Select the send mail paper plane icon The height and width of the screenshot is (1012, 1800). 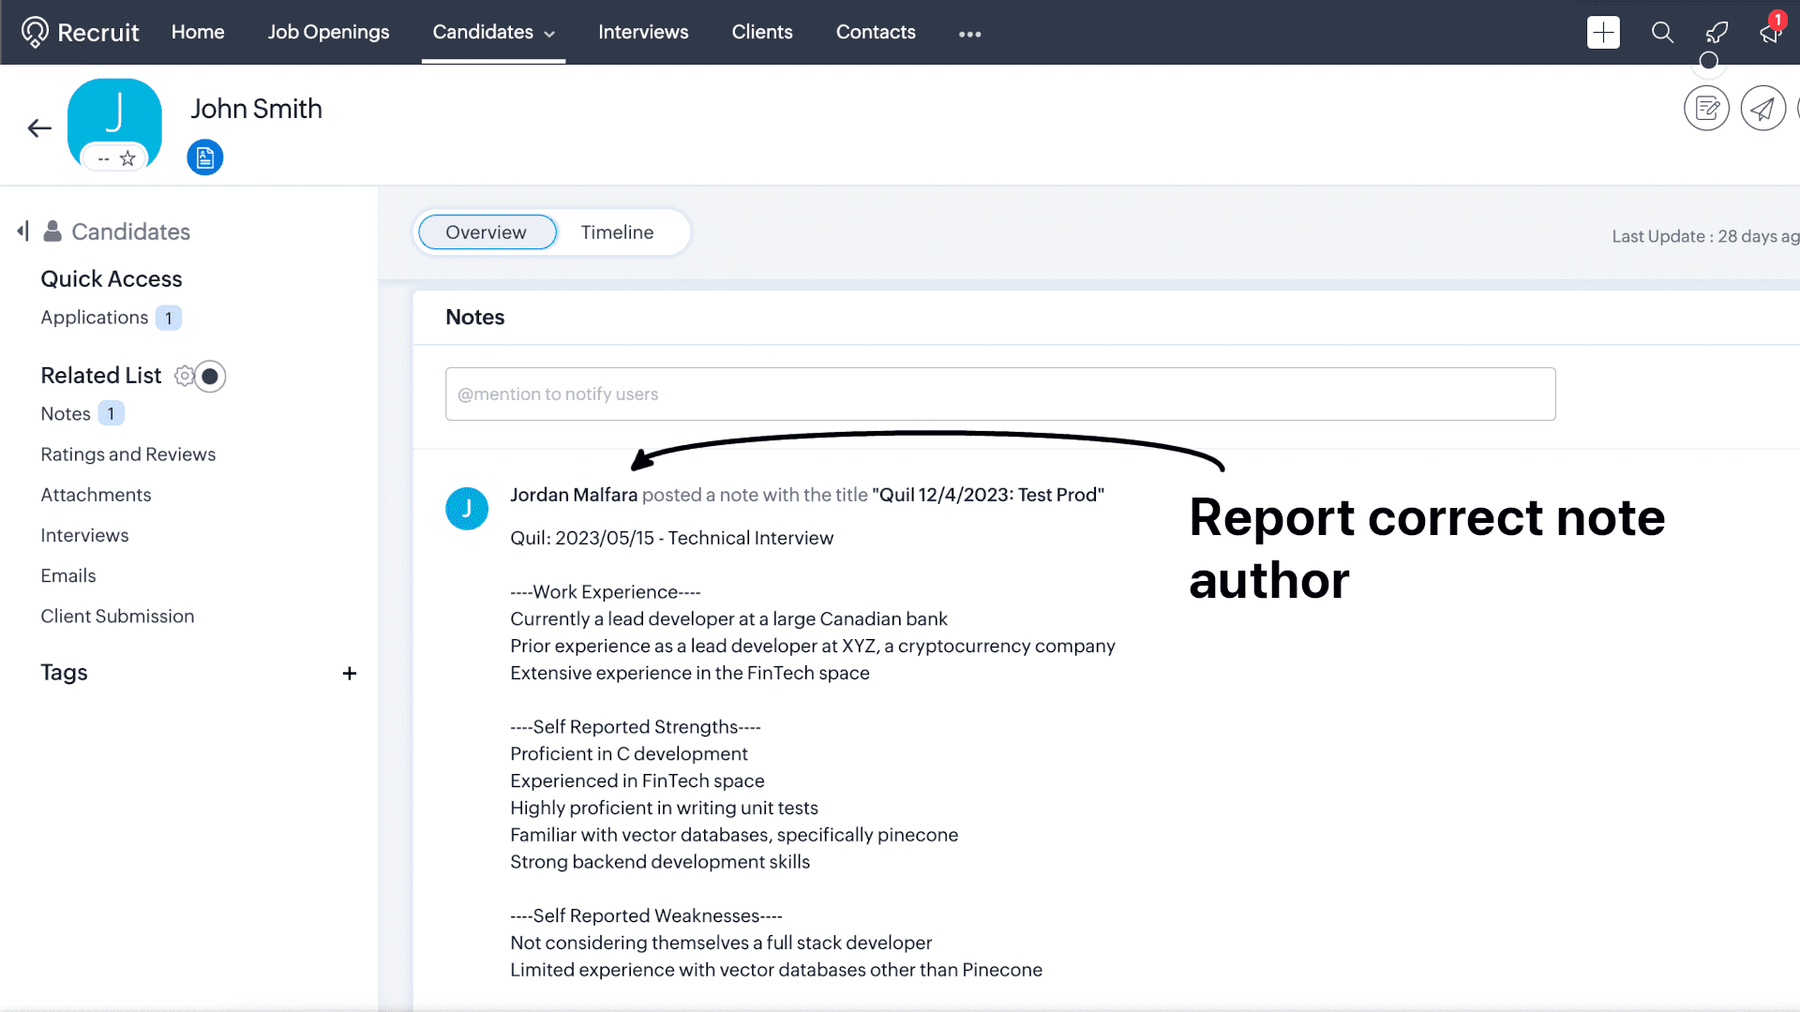tap(1762, 108)
